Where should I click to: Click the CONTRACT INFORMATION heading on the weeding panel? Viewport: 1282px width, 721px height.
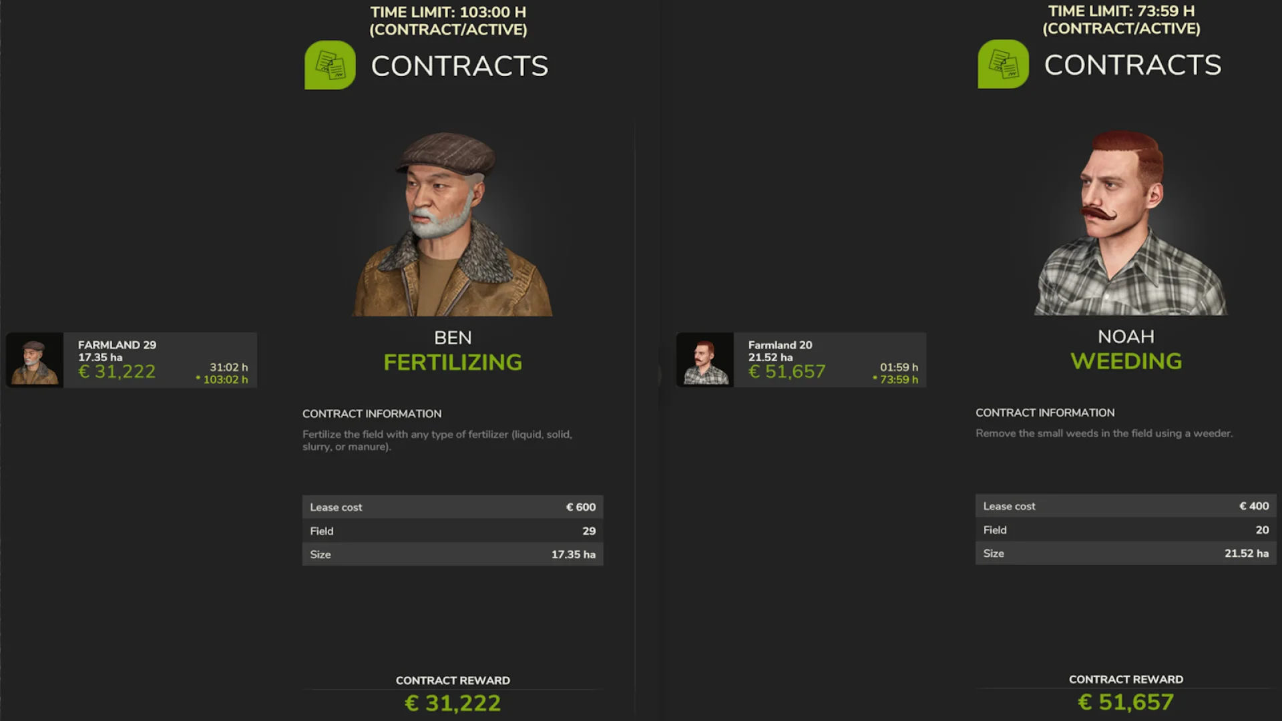pos(1046,413)
